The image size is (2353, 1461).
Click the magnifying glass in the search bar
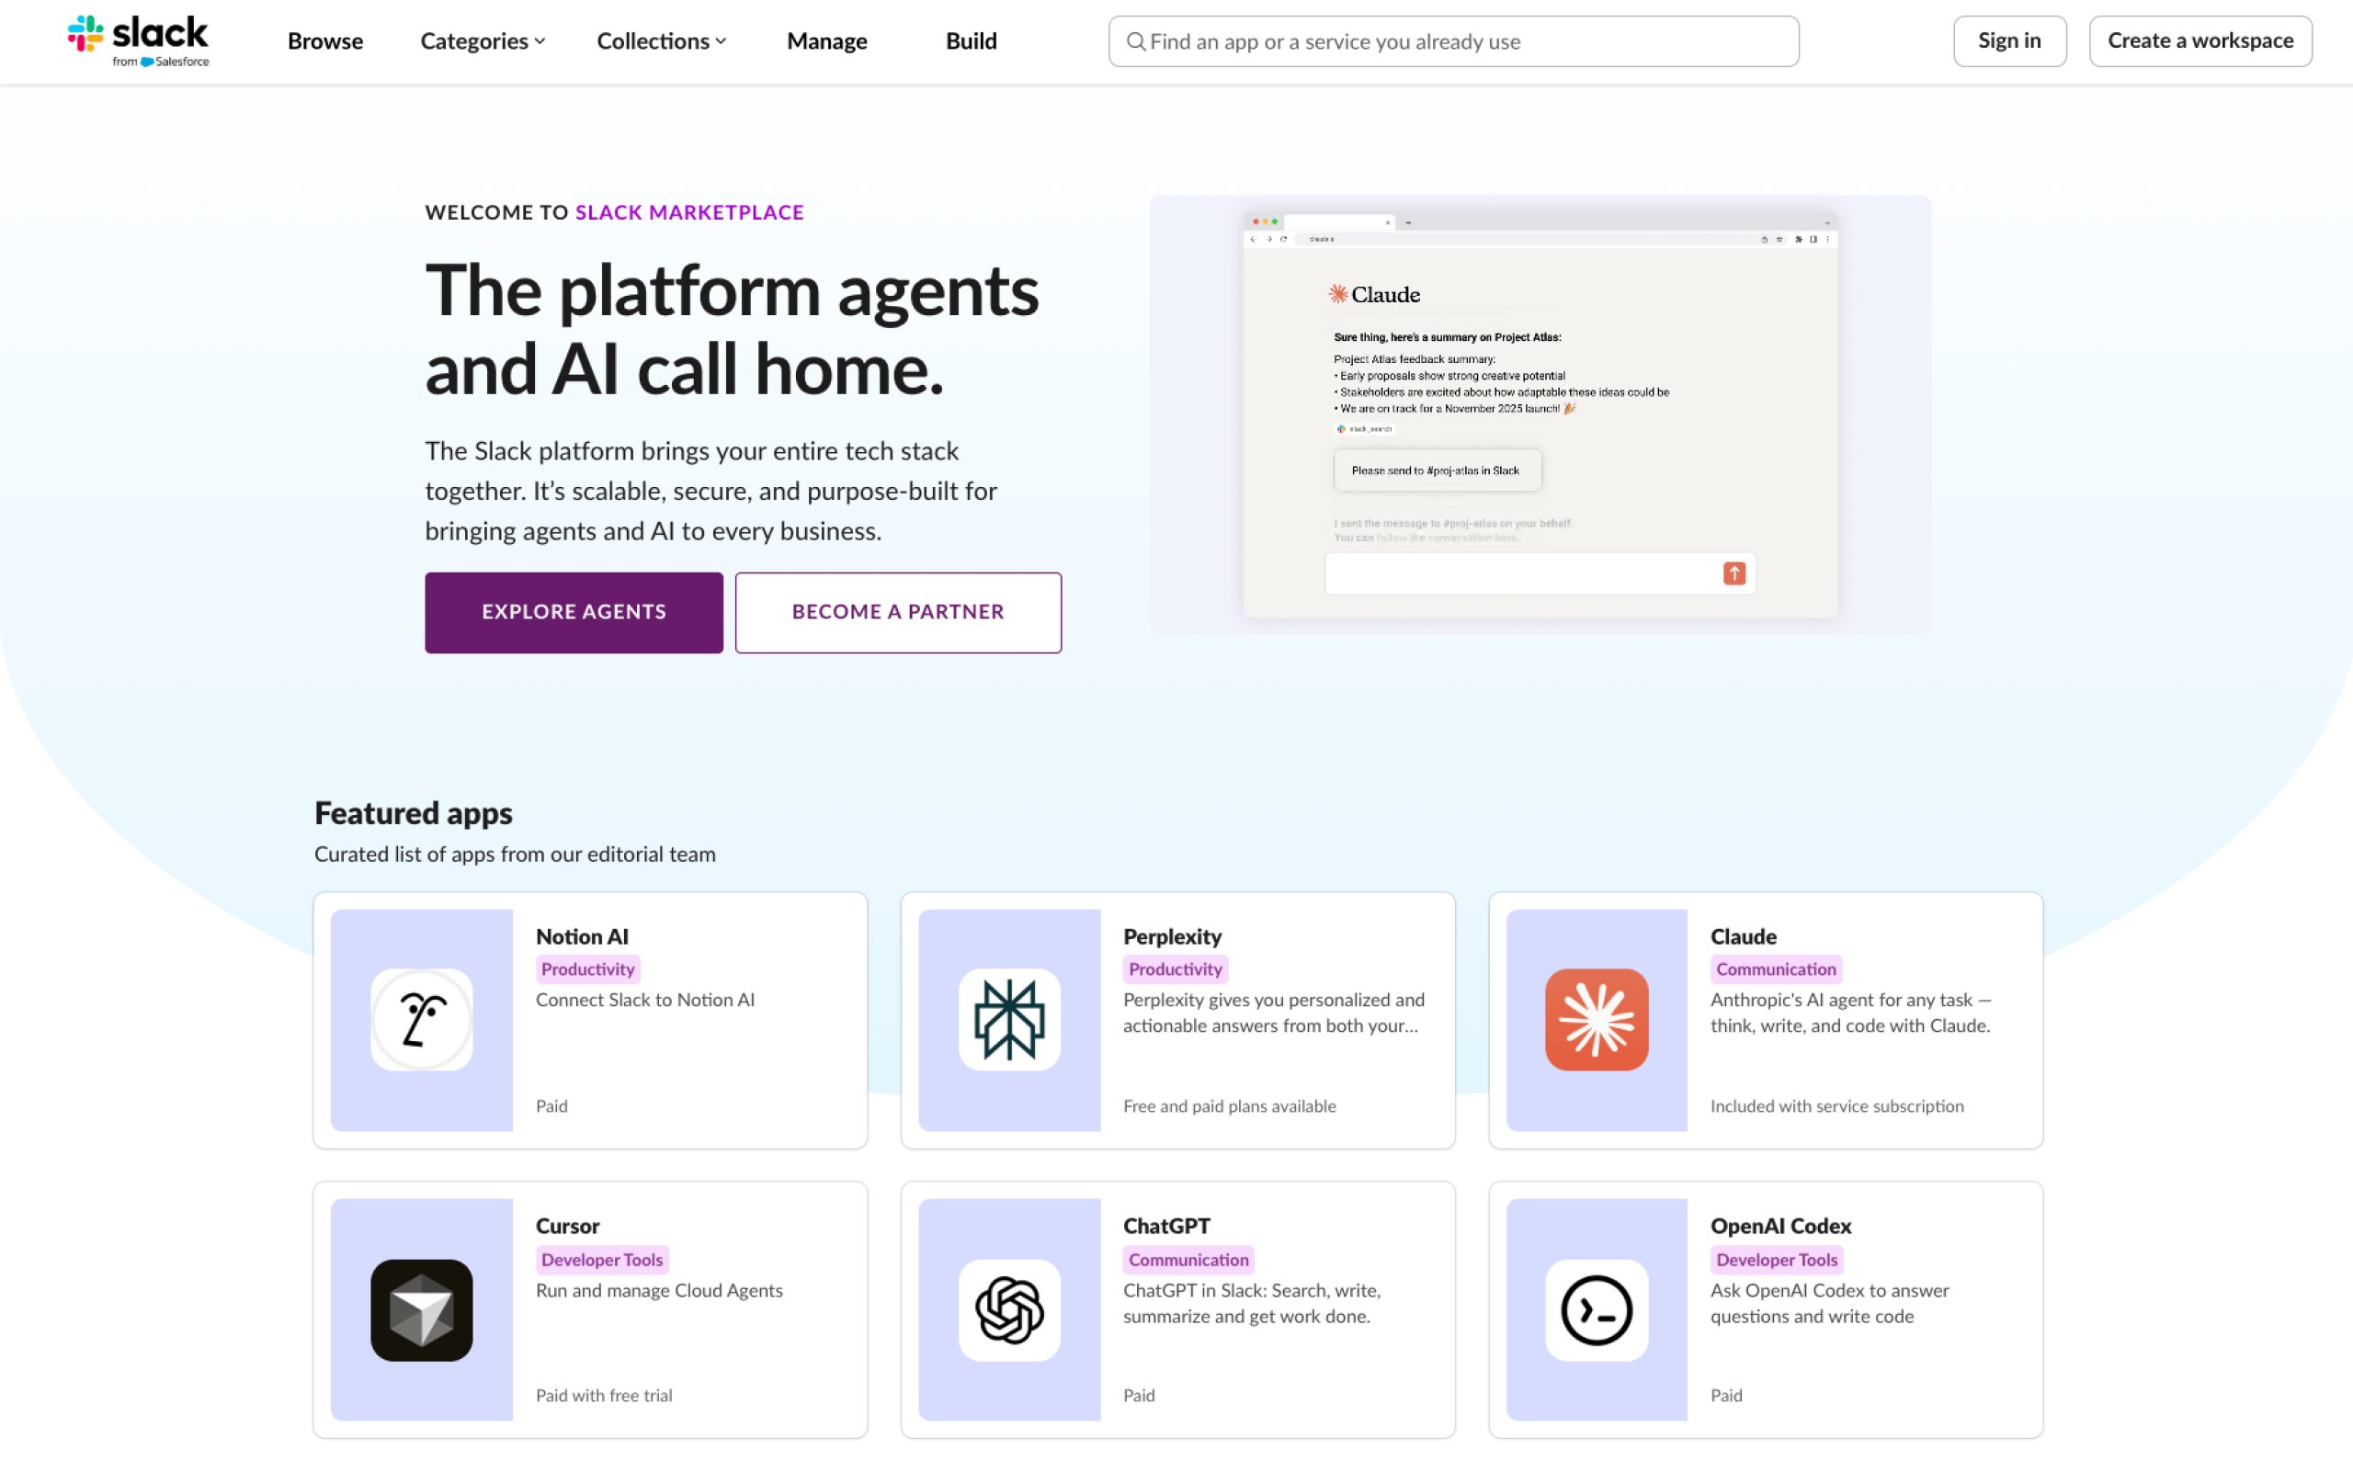(1135, 41)
